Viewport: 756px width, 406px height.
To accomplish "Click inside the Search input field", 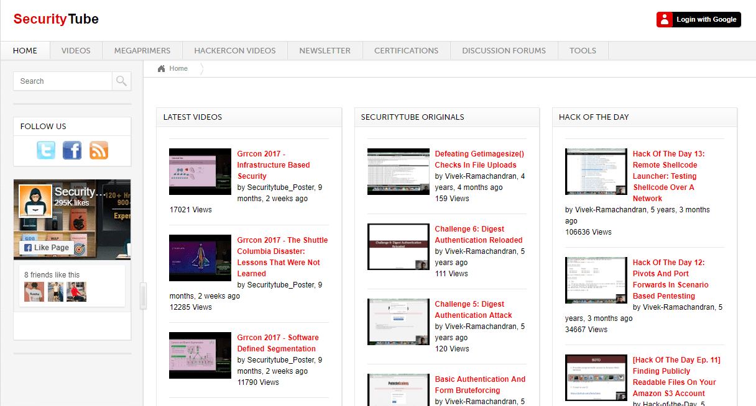I will [x=63, y=81].
